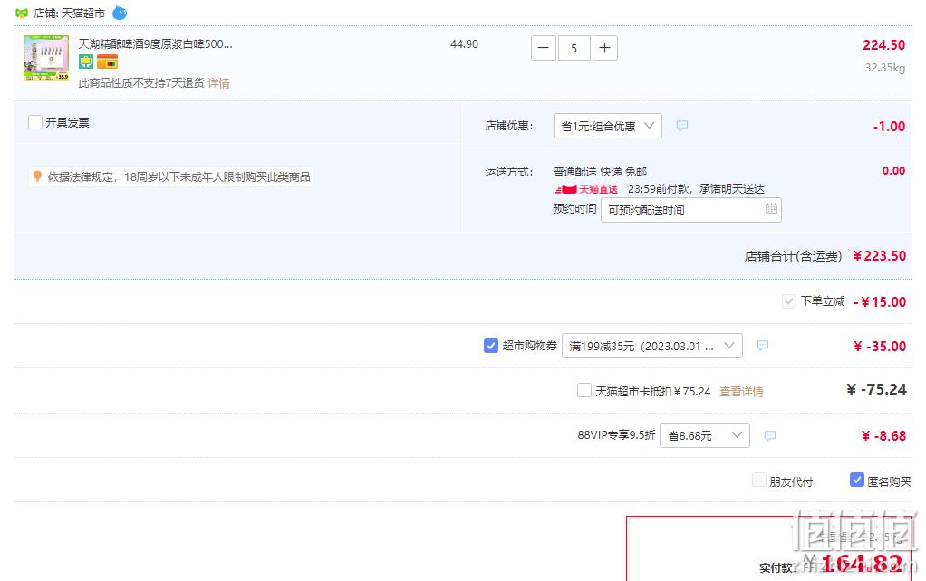Image resolution: width=926 pixels, height=581 pixels.
Task: Click the 运送方式 label
Action: [509, 172]
